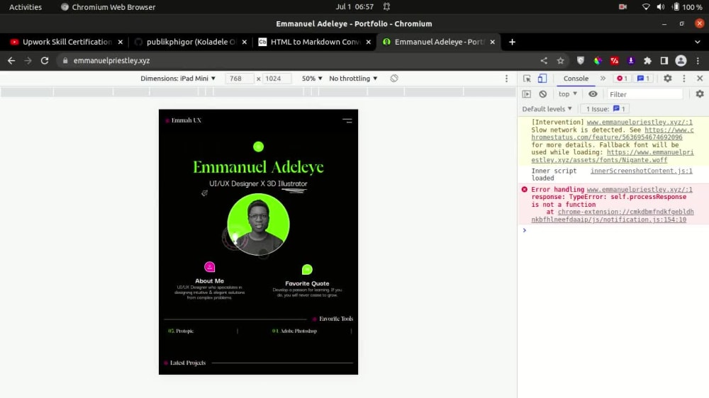Click the address bar URL
Image resolution: width=709 pixels, height=398 pixels.
click(x=111, y=60)
